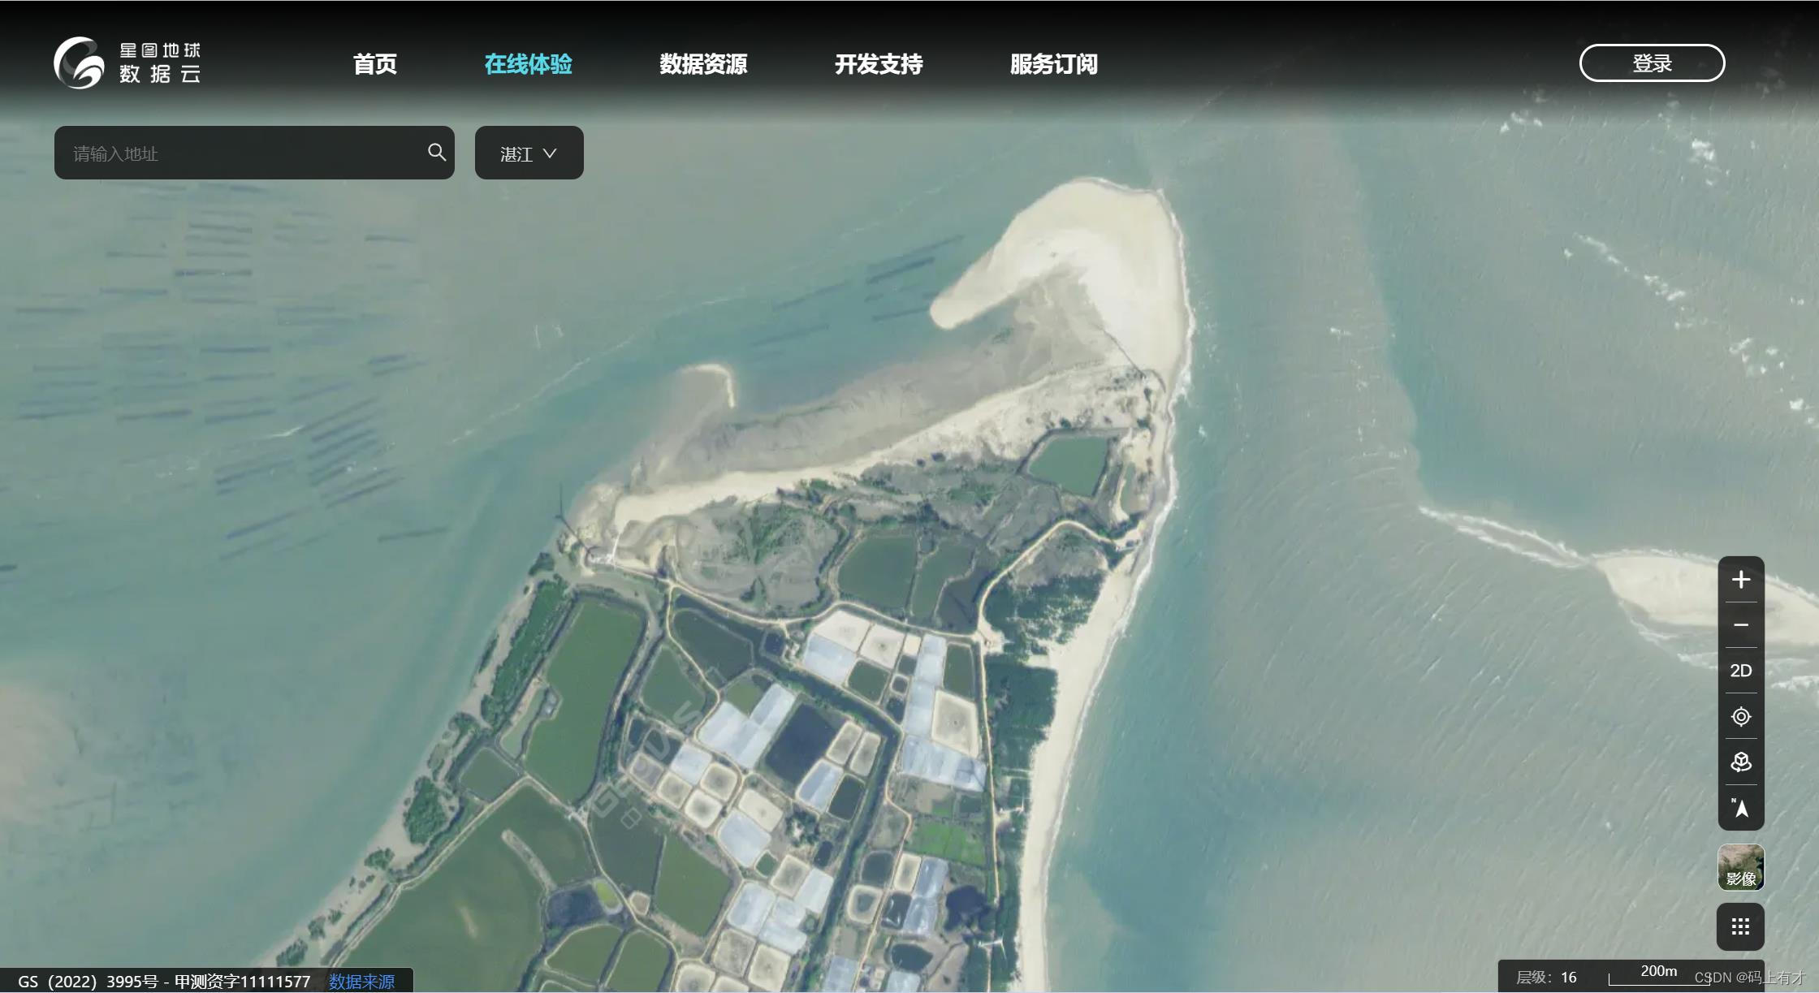Image resolution: width=1819 pixels, height=993 pixels.
Task: Click the chevron next to 湛江
Action: (550, 153)
